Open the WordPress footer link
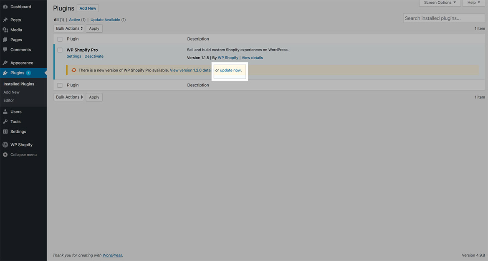 coord(112,256)
